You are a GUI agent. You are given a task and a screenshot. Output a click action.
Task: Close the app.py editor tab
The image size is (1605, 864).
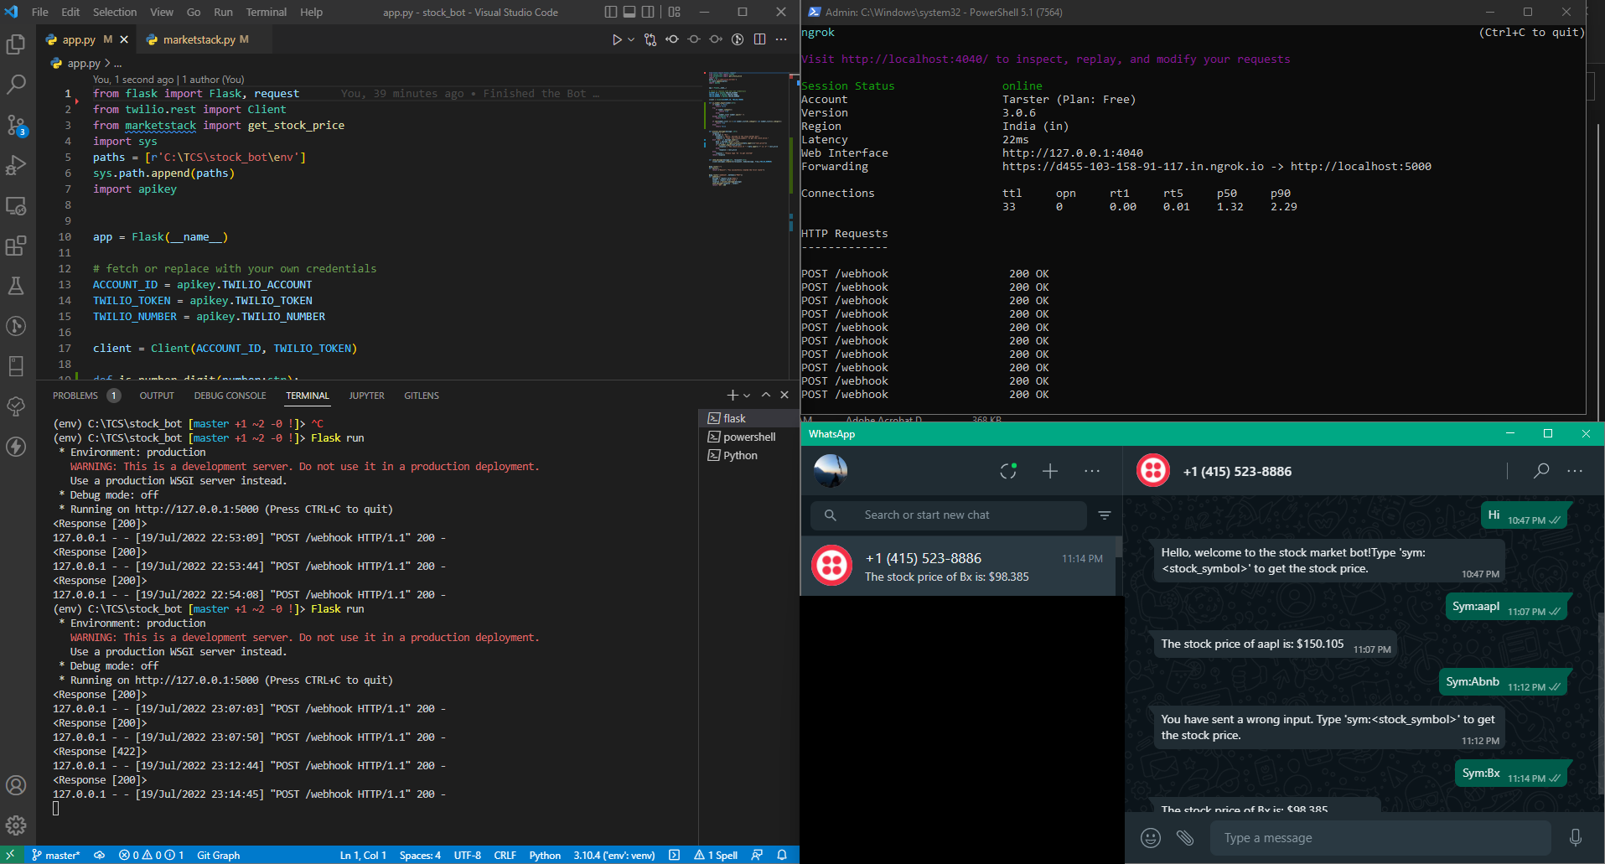[124, 39]
